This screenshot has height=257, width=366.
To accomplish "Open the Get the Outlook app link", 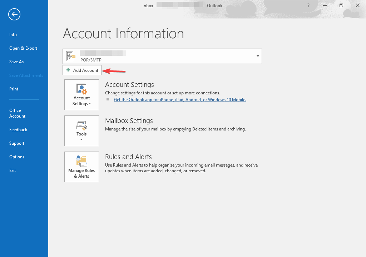I will coord(180,100).
